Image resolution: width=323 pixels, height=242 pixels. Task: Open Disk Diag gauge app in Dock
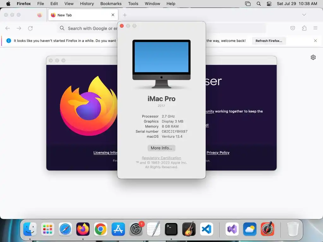pyautogui.click(x=267, y=229)
